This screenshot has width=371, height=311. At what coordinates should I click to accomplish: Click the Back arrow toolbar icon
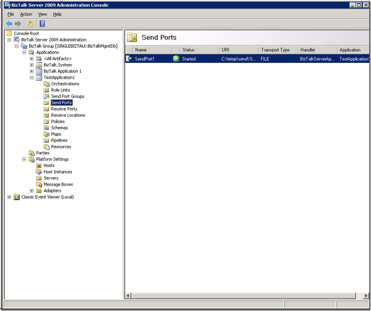[x=9, y=24]
